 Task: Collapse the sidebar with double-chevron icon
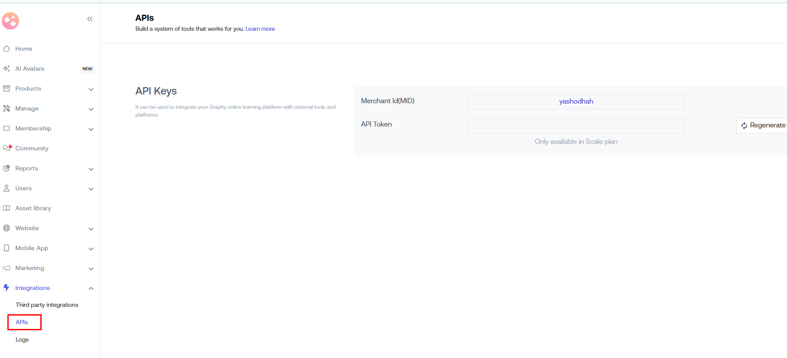click(x=90, y=19)
